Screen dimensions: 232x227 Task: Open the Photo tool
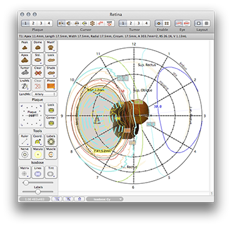coord(51,84)
